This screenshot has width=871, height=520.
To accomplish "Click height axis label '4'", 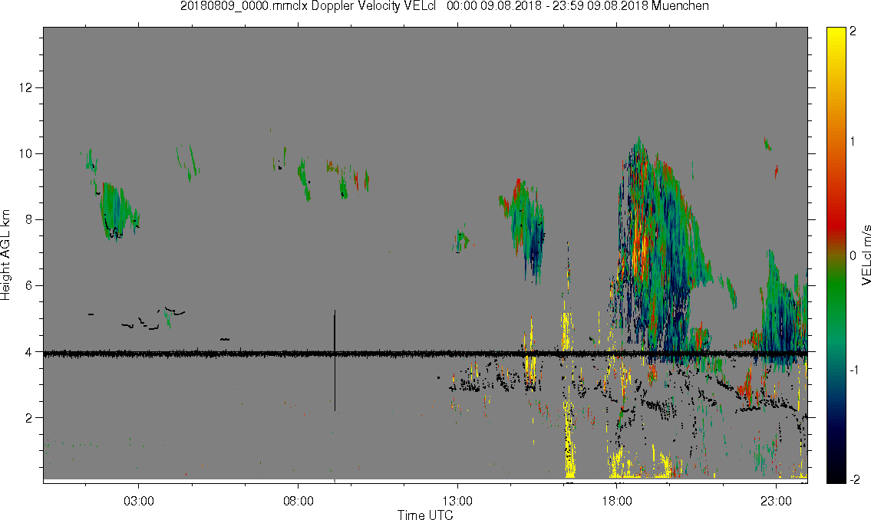I will 28,352.
